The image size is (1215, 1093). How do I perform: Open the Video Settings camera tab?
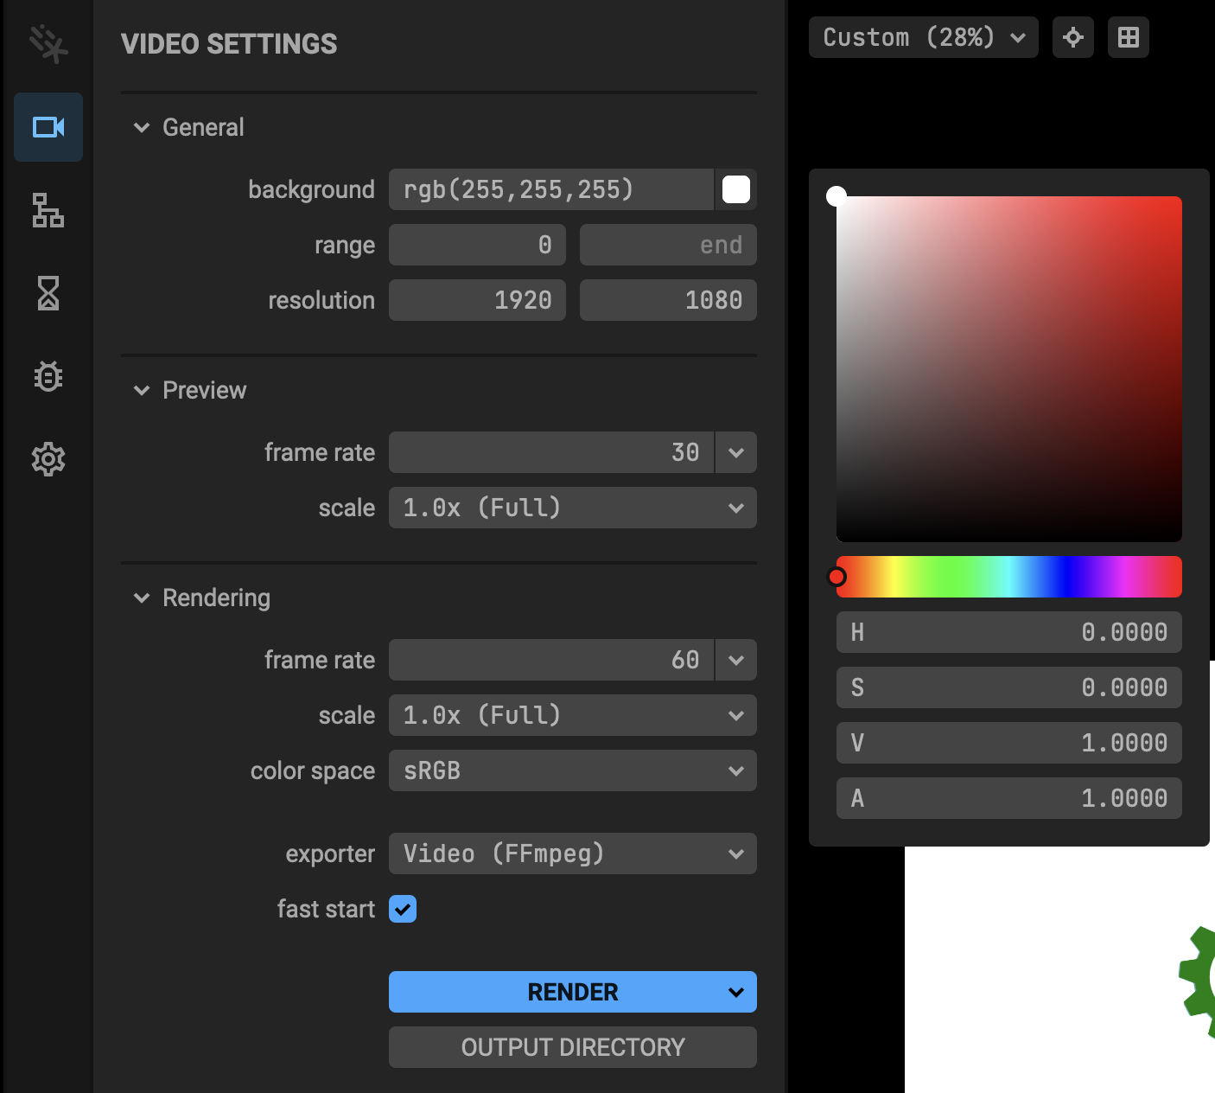tap(48, 127)
